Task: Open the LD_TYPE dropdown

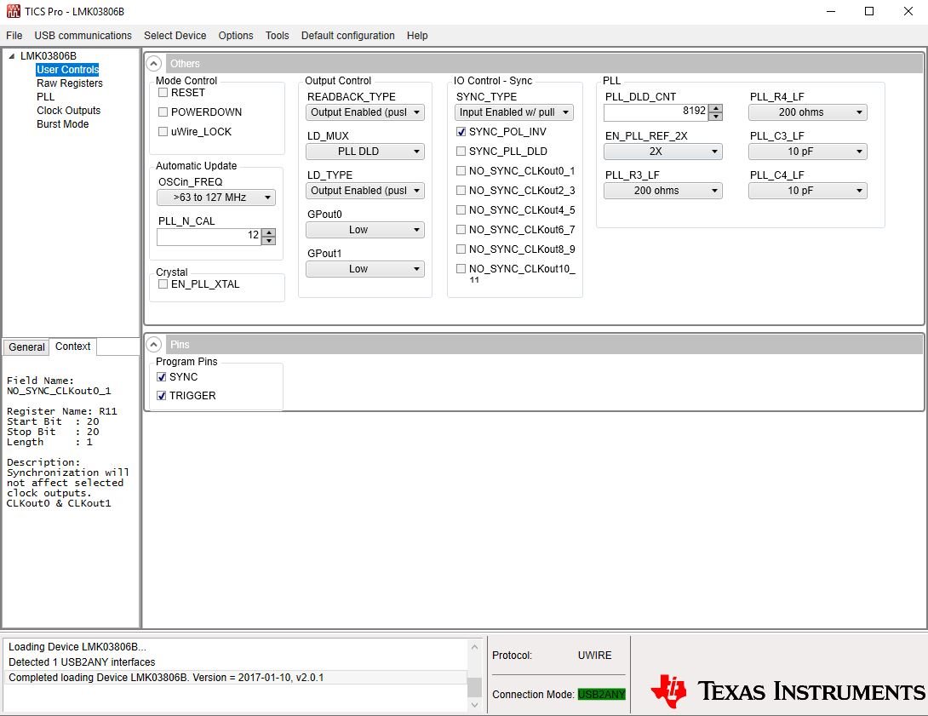Action: pyautogui.click(x=365, y=190)
